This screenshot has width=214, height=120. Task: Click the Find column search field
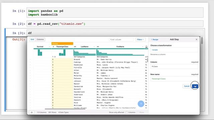121,40
